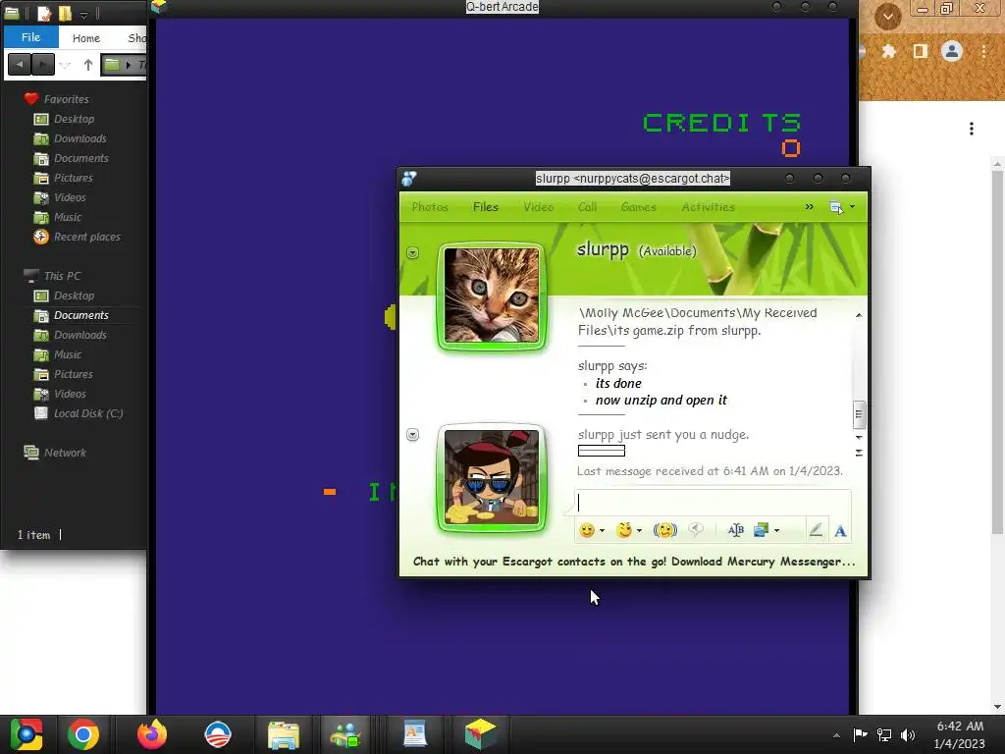Click the Chrome extensions puzzle icon
Image resolution: width=1005 pixels, height=754 pixels.
[x=888, y=51]
